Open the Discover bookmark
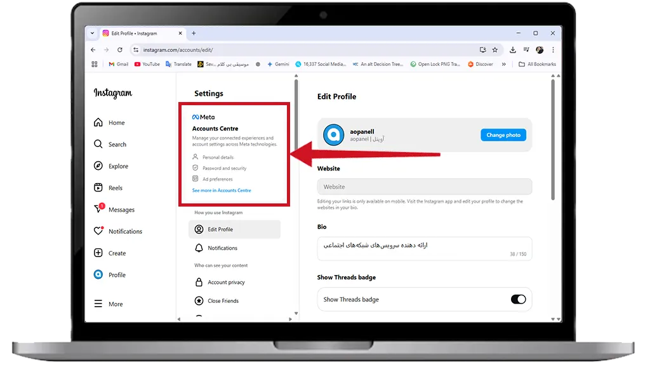650x365 pixels. [x=481, y=64]
